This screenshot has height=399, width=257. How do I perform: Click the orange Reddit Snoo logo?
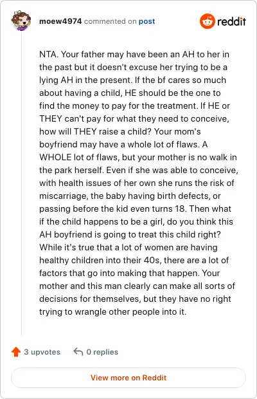click(208, 21)
